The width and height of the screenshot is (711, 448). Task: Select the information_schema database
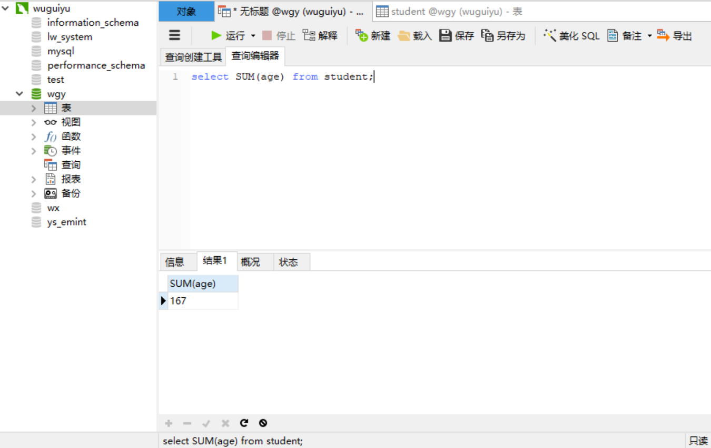(93, 23)
